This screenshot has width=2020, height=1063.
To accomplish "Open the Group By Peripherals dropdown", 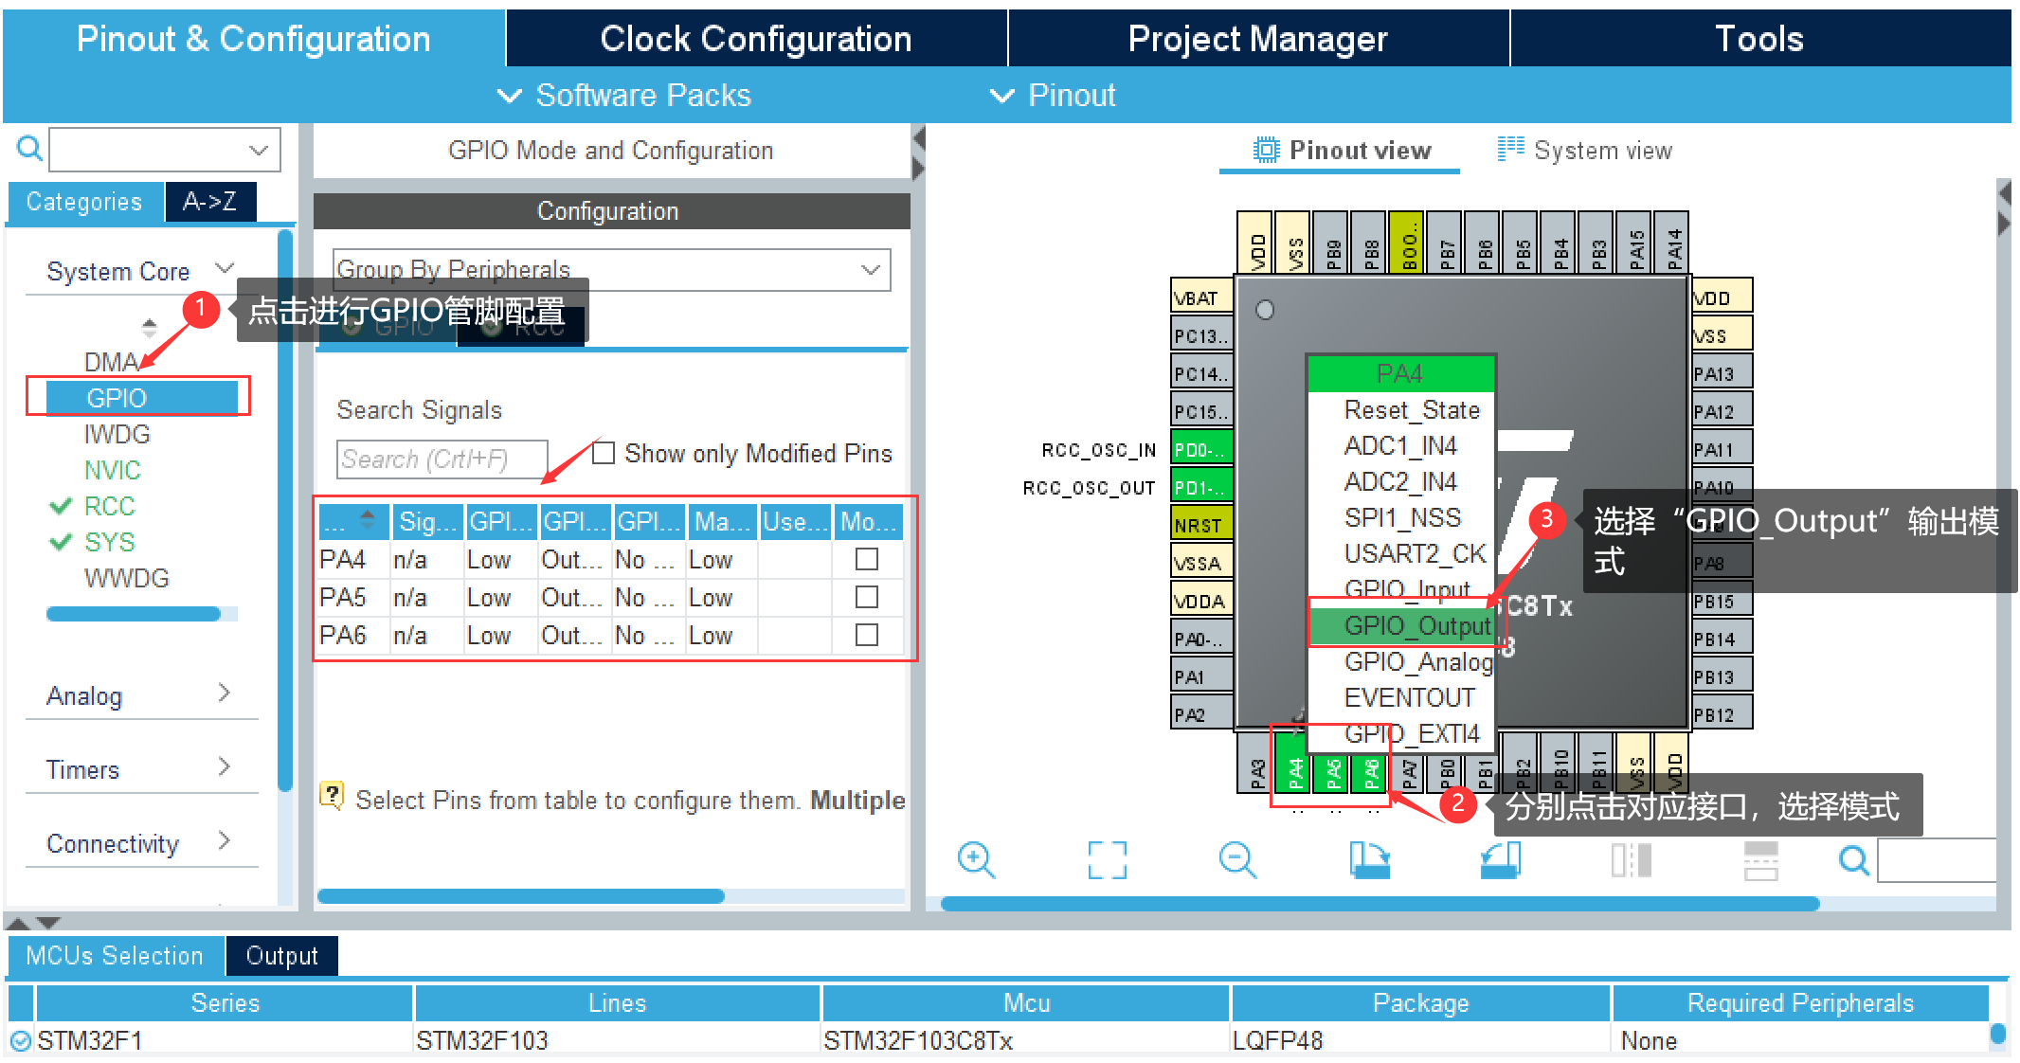I will point(869,270).
